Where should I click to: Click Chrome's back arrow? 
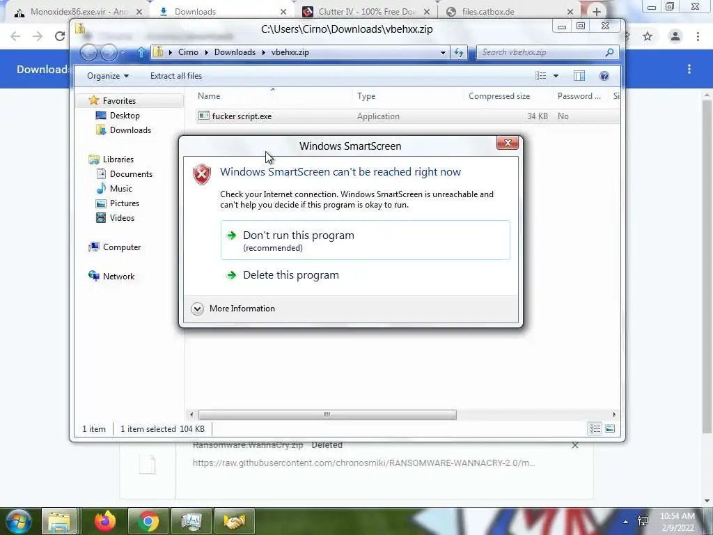coord(15,36)
